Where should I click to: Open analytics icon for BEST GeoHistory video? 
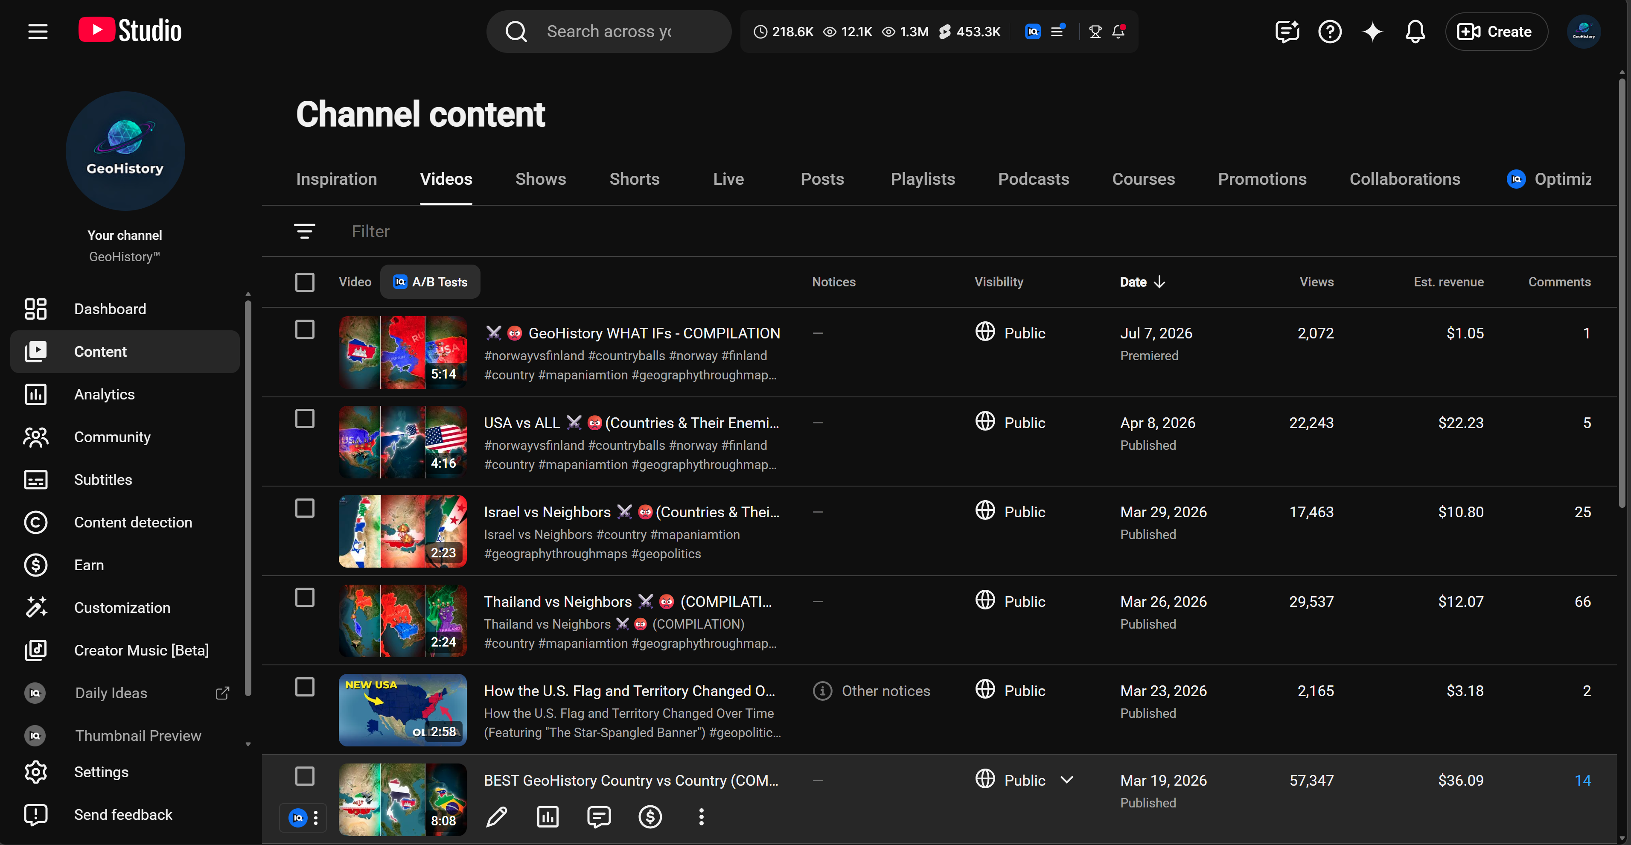tap(548, 816)
